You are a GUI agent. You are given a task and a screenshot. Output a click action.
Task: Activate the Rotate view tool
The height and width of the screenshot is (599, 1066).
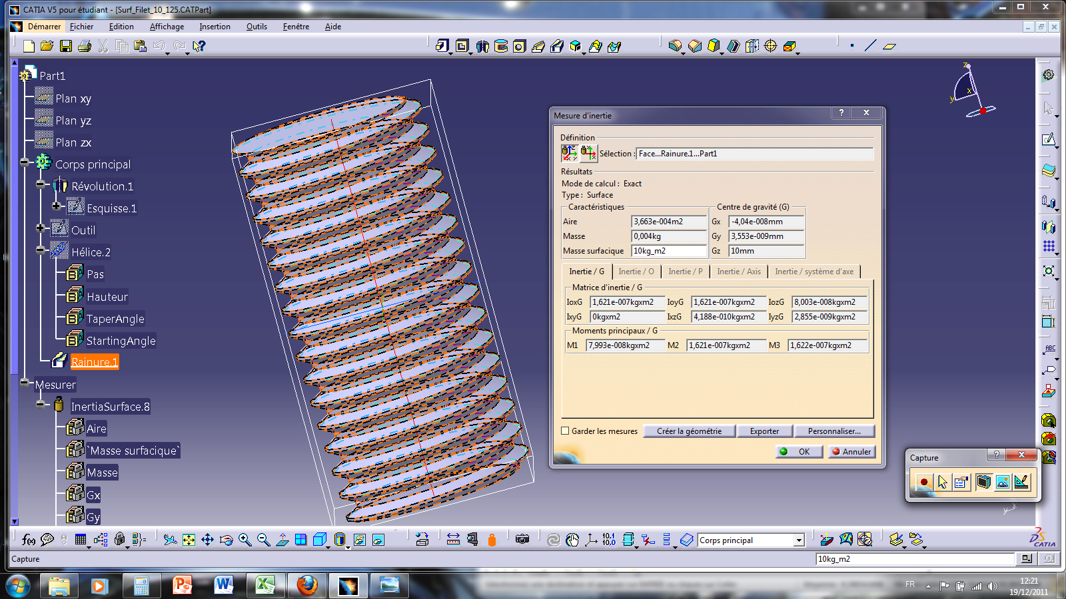226,540
